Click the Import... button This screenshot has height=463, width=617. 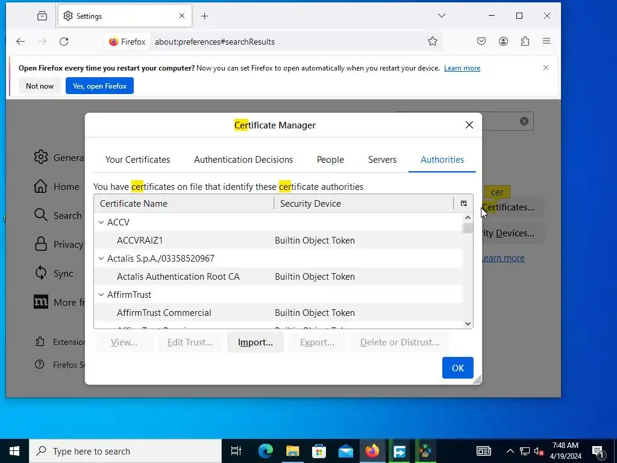255,342
